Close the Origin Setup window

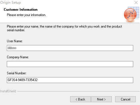(x=136, y=3)
